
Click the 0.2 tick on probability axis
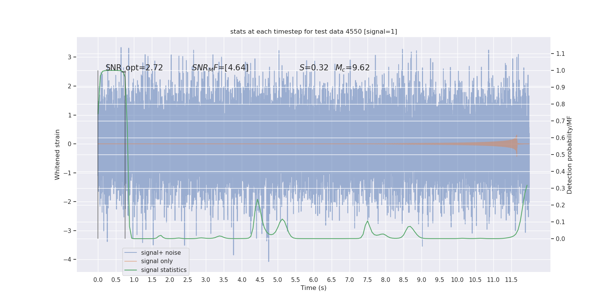560,205
